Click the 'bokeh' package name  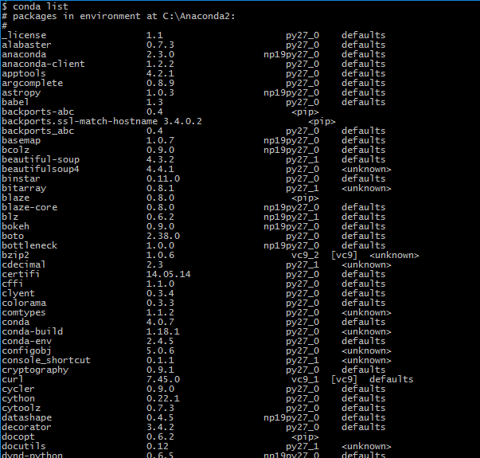(x=16, y=226)
